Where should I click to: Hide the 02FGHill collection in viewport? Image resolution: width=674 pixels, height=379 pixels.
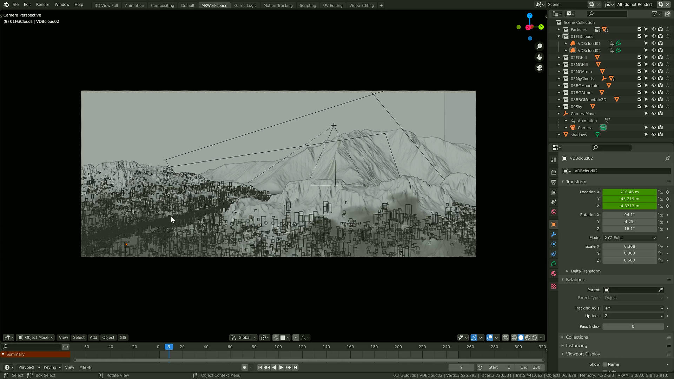click(653, 57)
